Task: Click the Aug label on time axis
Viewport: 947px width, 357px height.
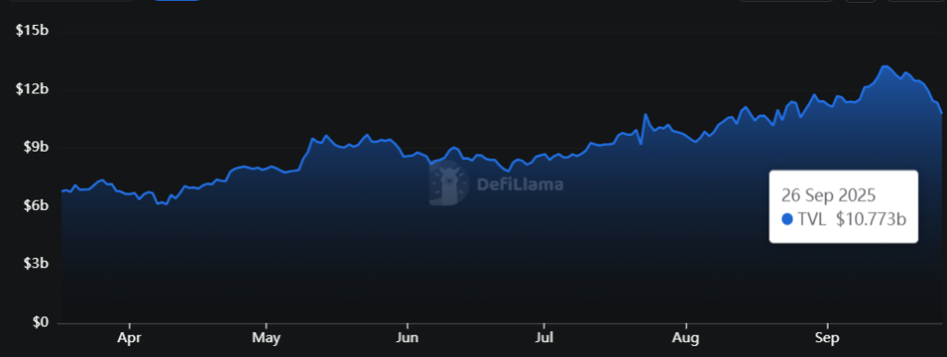Action: [686, 339]
